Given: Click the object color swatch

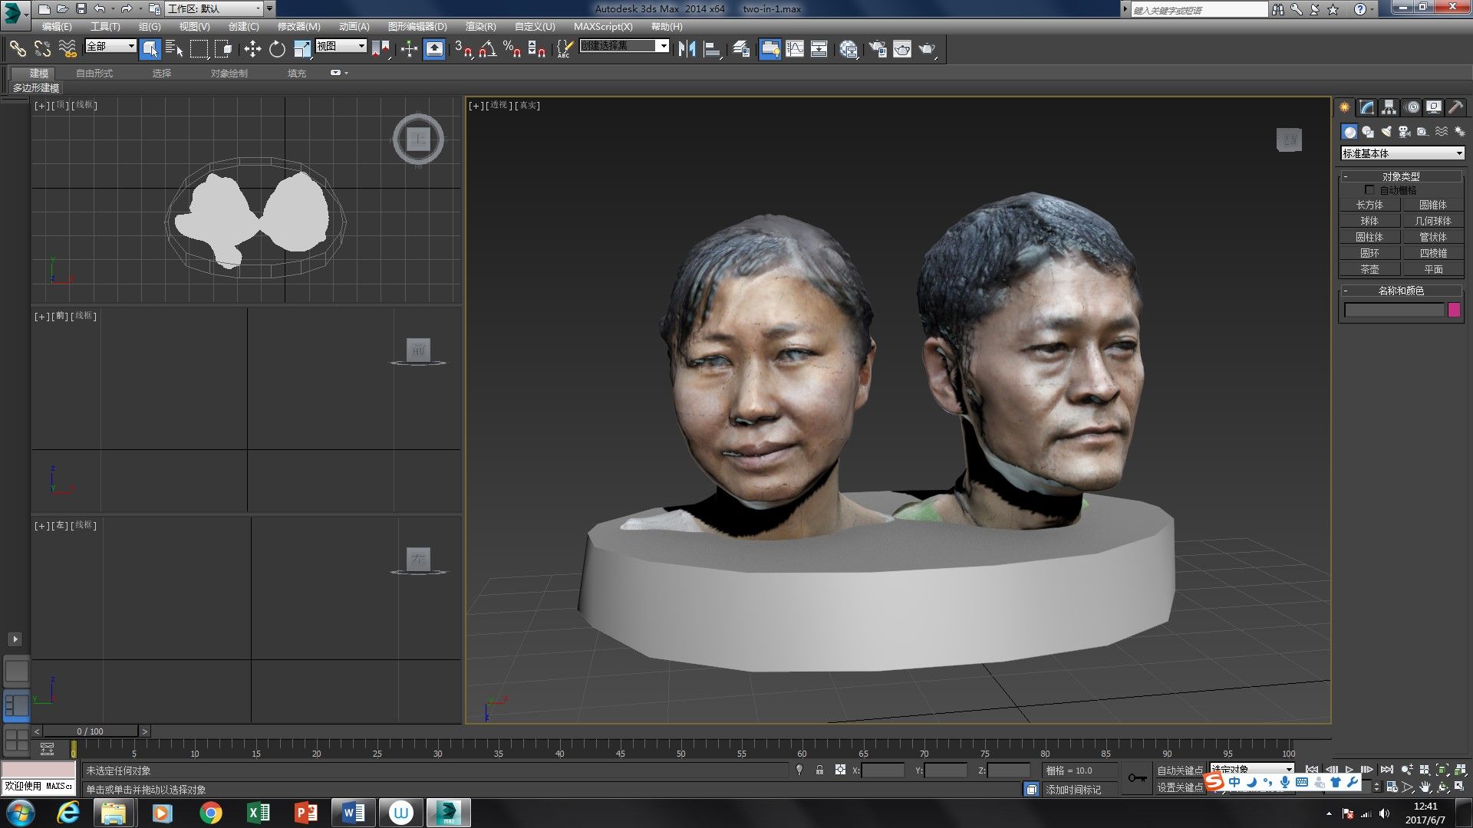Looking at the screenshot, I should [x=1454, y=310].
